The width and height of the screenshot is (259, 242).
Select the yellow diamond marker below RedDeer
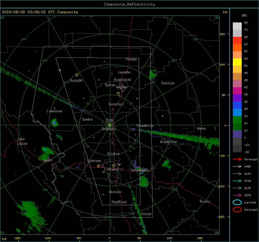coord(118,94)
